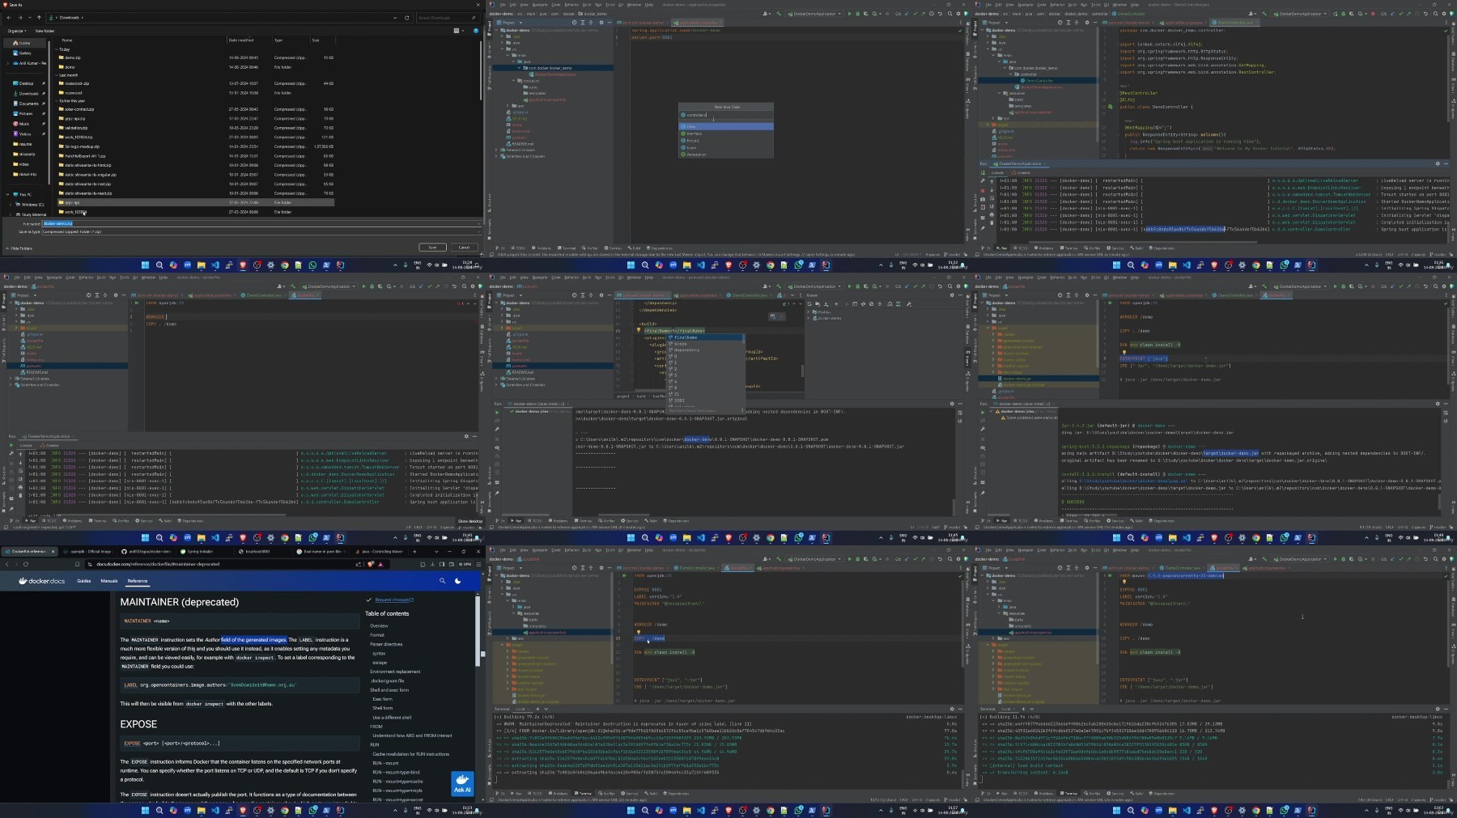The width and height of the screenshot is (1457, 818).
Task: Sort by Date modified column in Save As dialog
Action: point(241,40)
